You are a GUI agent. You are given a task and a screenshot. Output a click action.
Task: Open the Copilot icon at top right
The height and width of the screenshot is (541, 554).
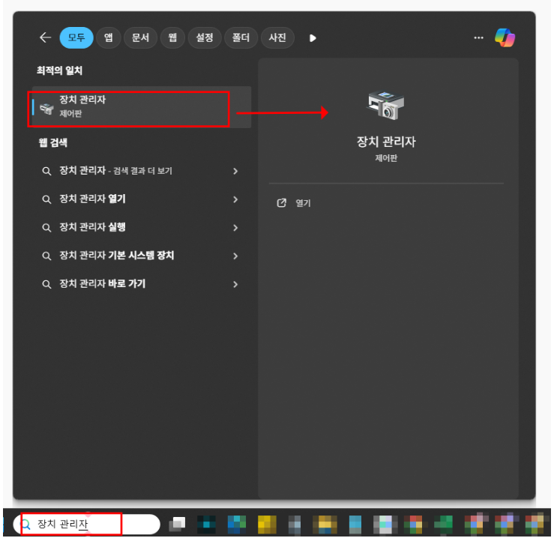click(505, 37)
